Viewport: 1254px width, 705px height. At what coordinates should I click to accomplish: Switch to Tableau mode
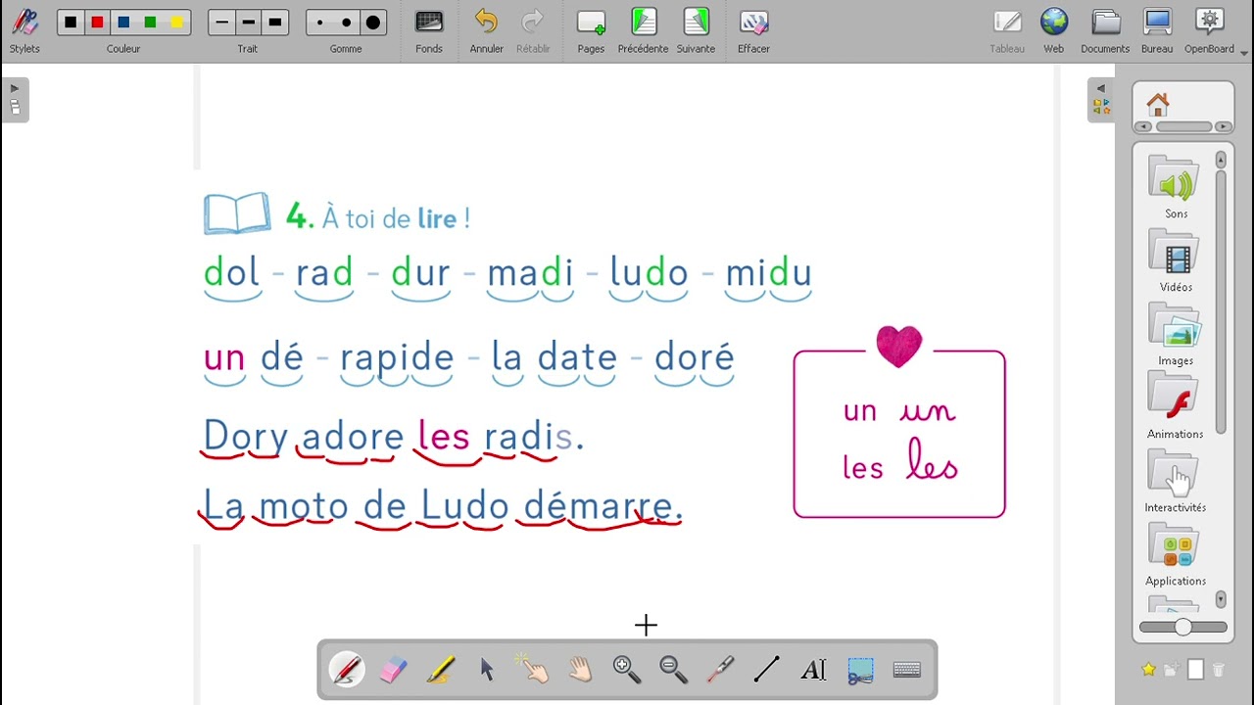(1007, 30)
